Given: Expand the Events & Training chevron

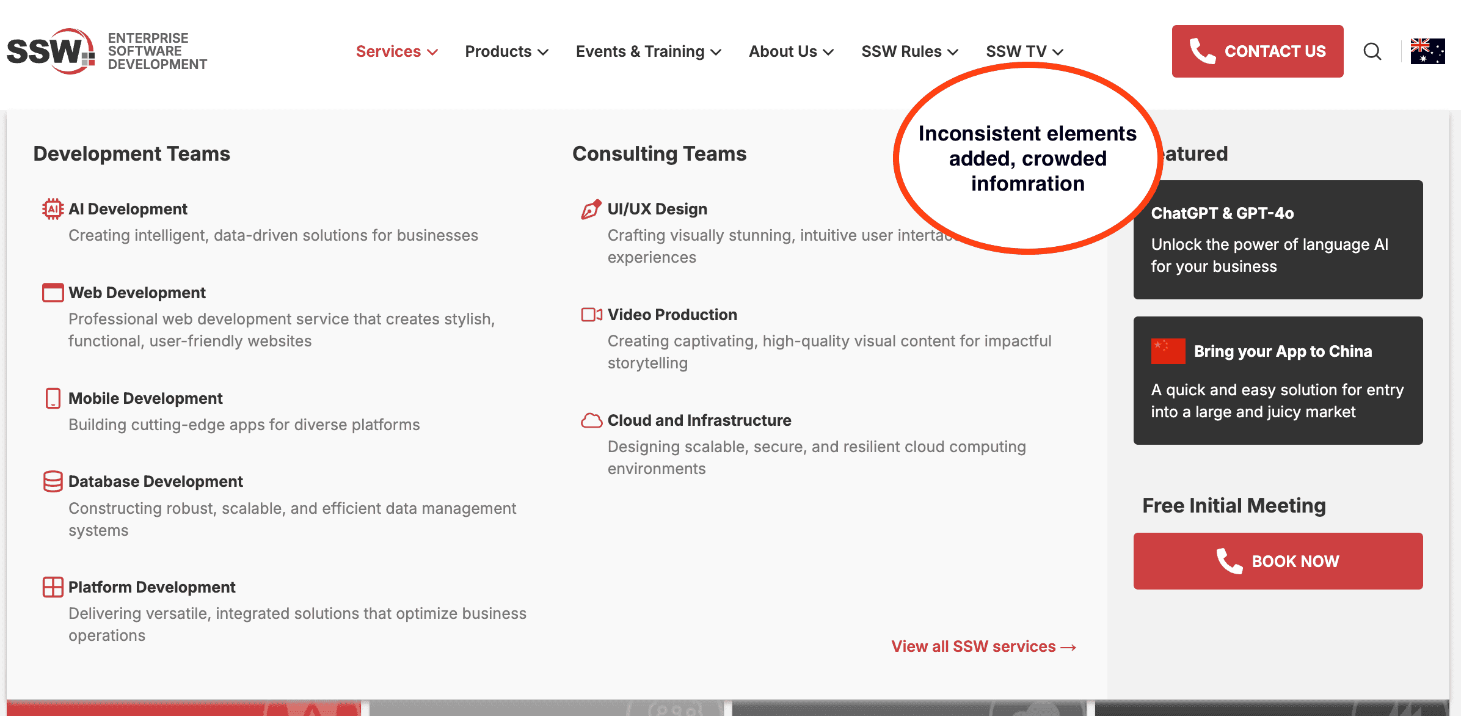Looking at the screenshot, I should (716, 52).
